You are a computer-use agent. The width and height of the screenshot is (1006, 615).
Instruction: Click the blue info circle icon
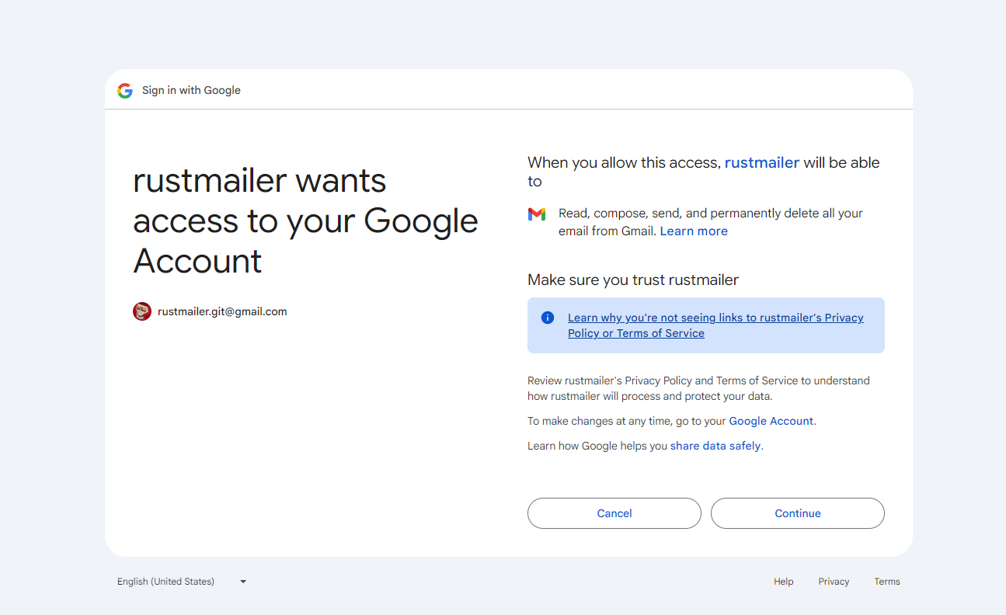click(548, 318)
